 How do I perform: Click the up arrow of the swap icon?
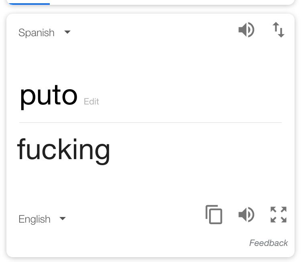coord(276,27)
